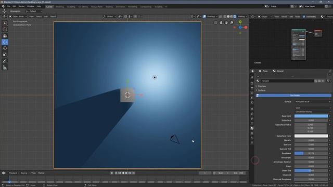Toggle the Overlays visibility button
This screenshot has width=333, height=187.
coord(204,17)
